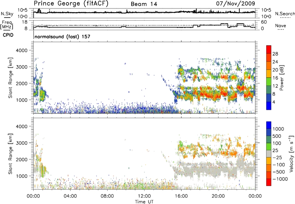Click the "Power [dB]" colorbar title
This screenshot has width=295, height=204.
tap(281, 78)
